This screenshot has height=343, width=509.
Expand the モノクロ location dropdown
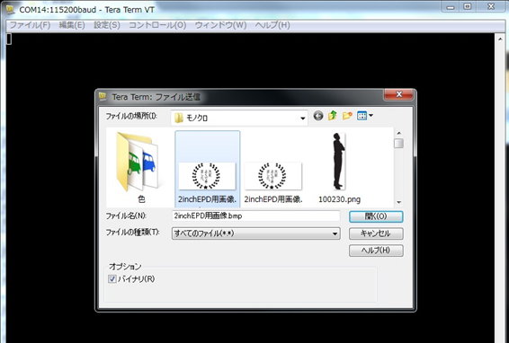tap(302, 119)
